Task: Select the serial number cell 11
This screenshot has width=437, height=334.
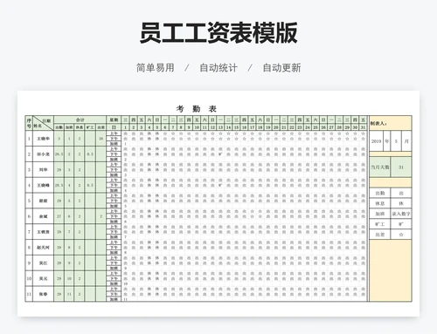Action: point(29,294)
